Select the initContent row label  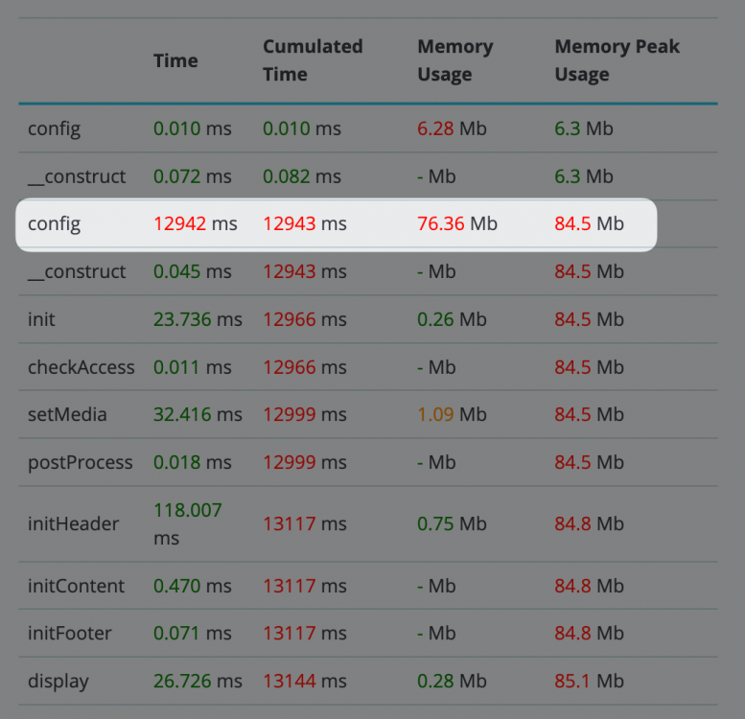pos(76,586)
